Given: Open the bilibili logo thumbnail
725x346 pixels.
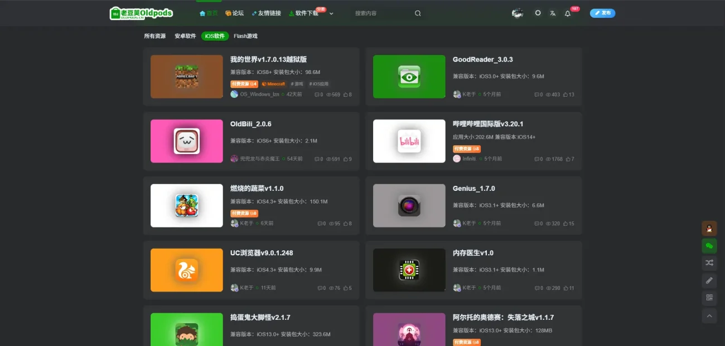Looking at the screenshot, I should (x=409, y=141).
